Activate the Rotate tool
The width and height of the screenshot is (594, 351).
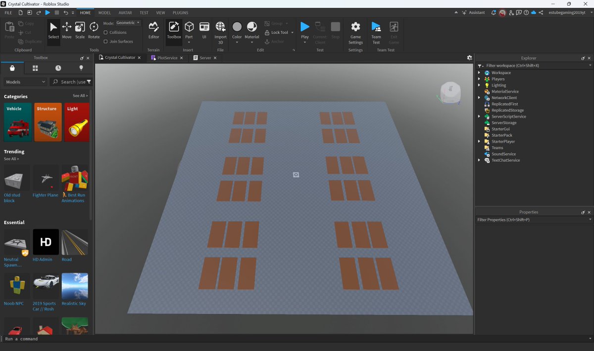94,31
